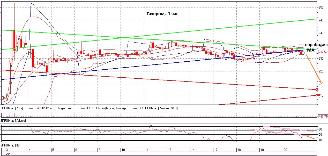Image resolution: width=328 pixels, height=156 pixels.
Task: Click the RSI 60 level label
Action: click(x=320, y=129)
